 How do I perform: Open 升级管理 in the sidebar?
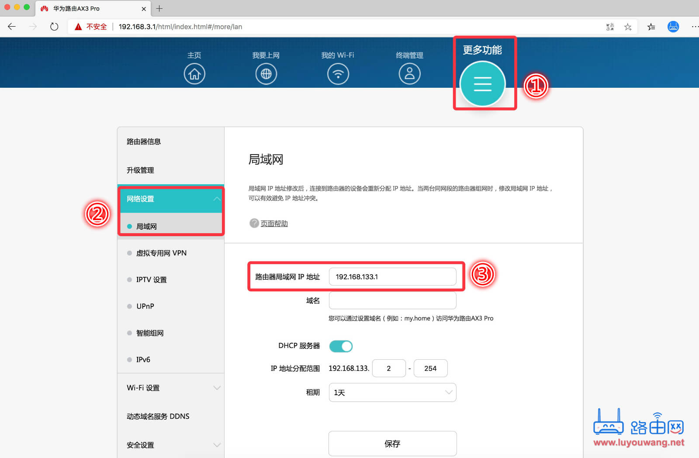[140, 170]
